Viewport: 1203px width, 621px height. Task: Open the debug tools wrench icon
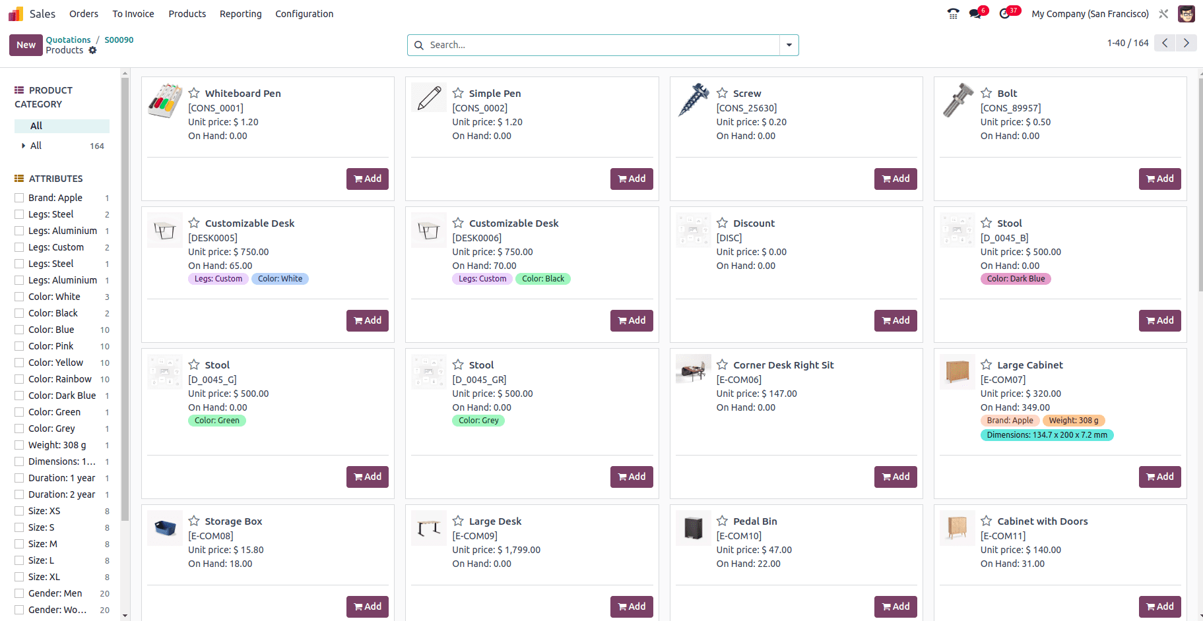[1163, 14]
